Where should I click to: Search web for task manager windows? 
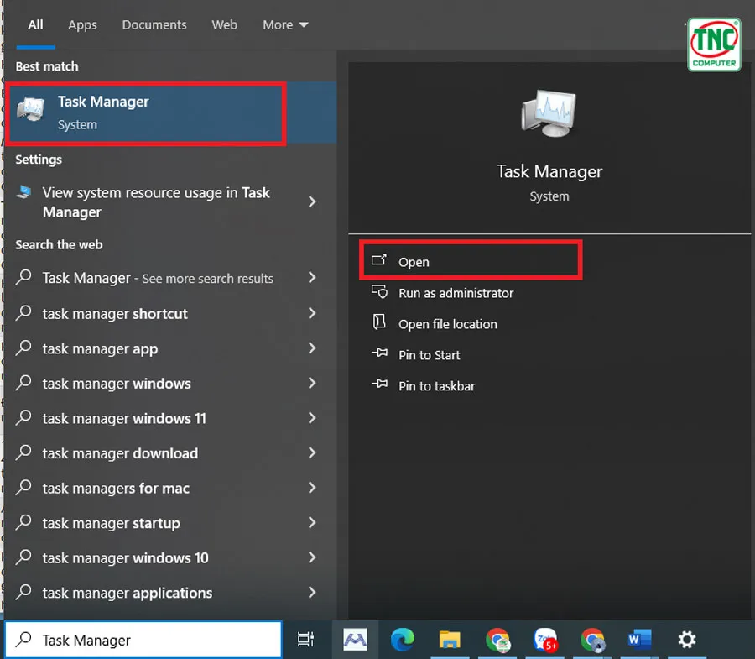tap(169, 384)
